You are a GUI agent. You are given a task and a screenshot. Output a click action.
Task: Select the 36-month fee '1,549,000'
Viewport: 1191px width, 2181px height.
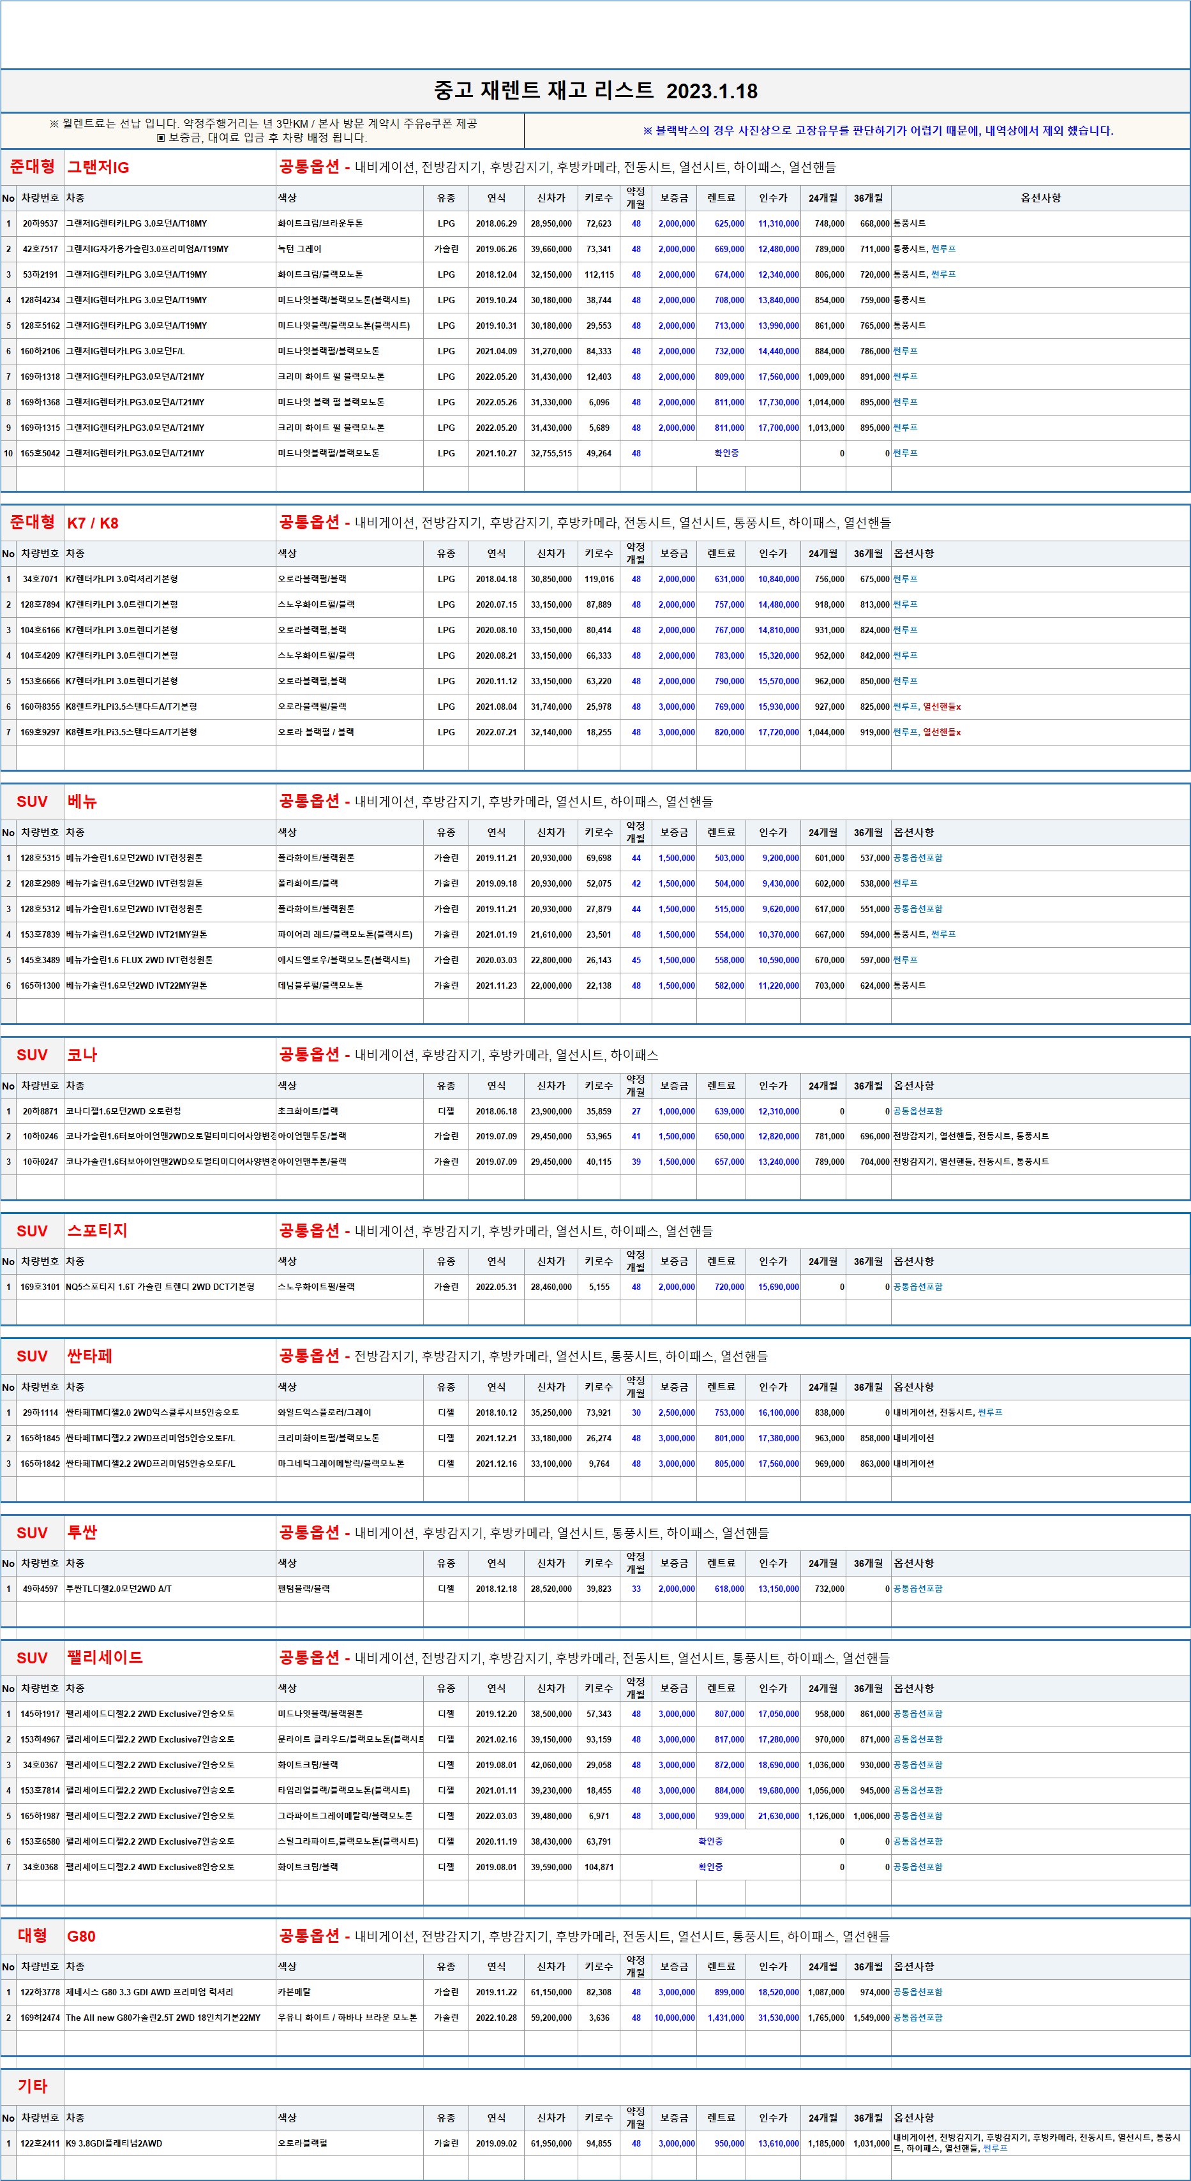872,2018
